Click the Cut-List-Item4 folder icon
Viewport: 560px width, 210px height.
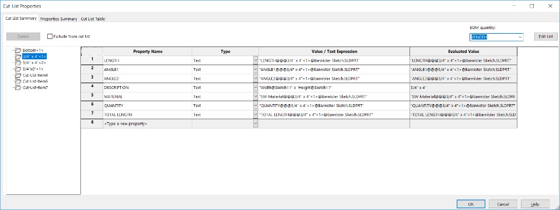click(x=18, y=75)
